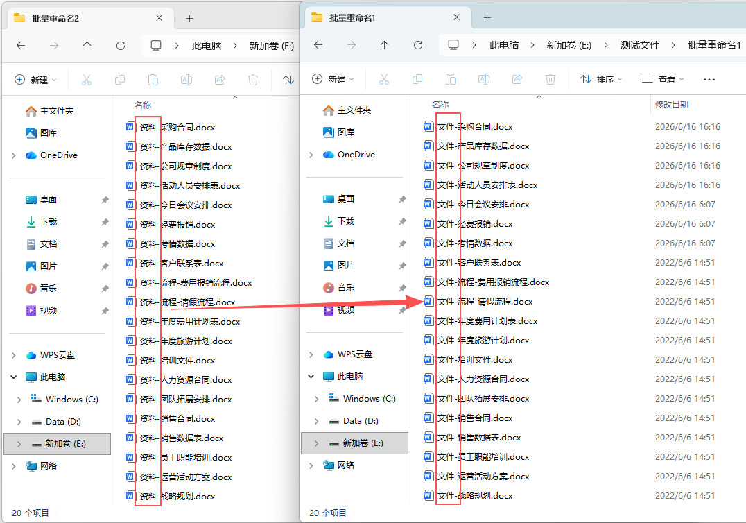This screenshot has height=523, width=746.
Task: Expand OneDrive in the right navigation pane
Action: point(311,155)
